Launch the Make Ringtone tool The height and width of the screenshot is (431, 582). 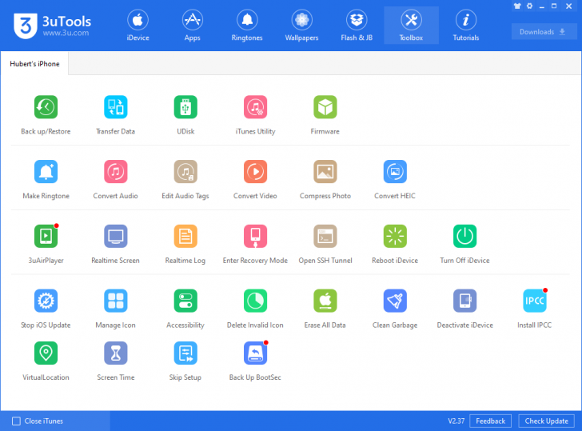(46, 171)
